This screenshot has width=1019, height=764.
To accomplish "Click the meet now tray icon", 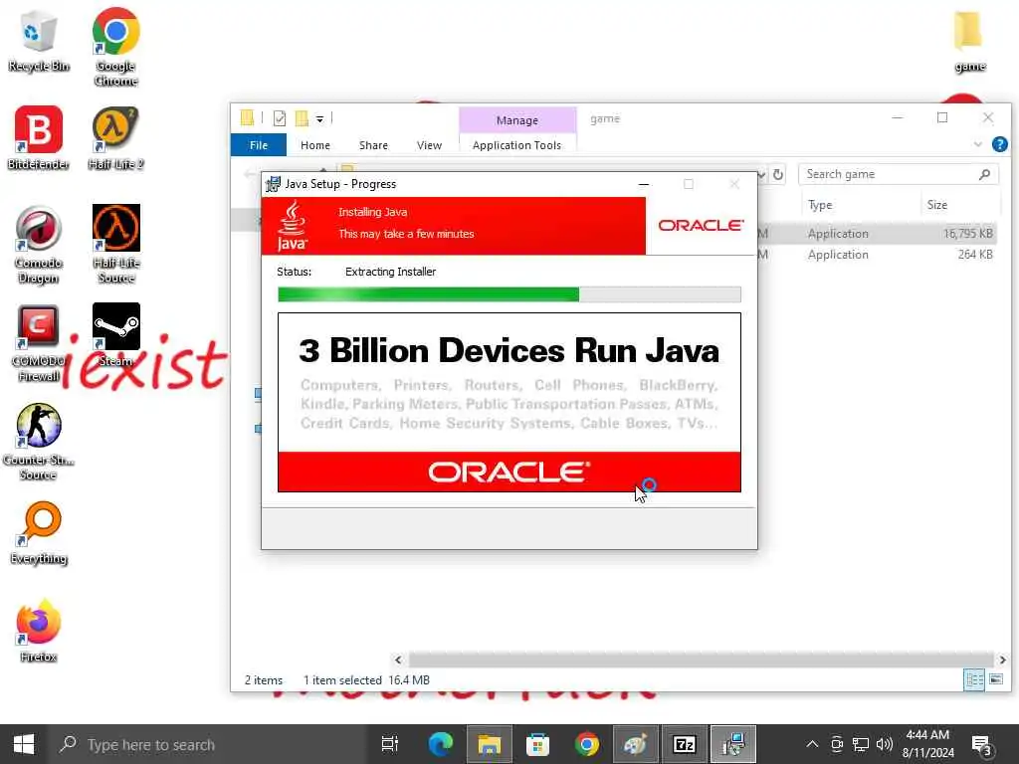I will point(837,744).
